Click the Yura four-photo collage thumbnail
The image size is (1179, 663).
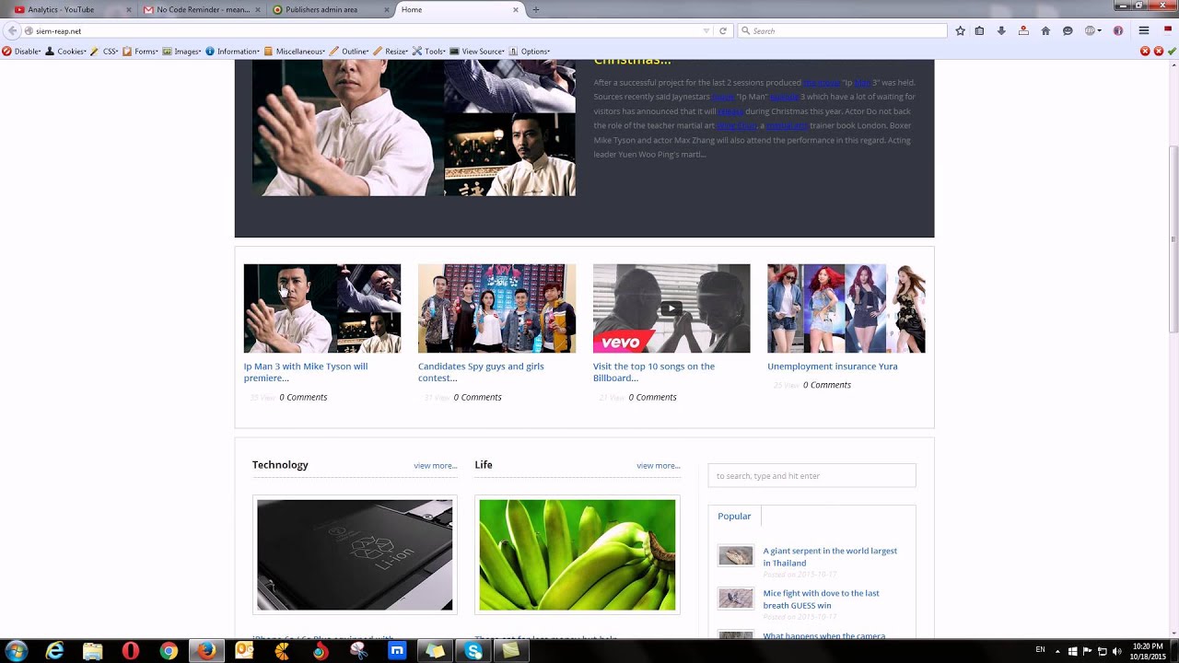[846, 308]
